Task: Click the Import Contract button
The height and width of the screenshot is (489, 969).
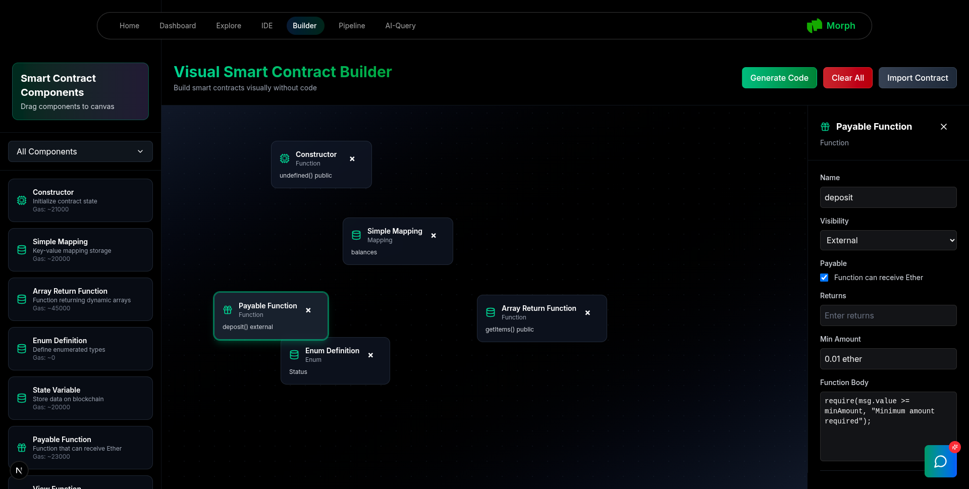Action: coord(918,78)
